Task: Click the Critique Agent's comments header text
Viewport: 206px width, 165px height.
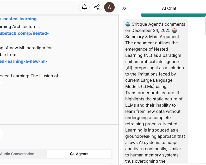Action: coord(158,24)
